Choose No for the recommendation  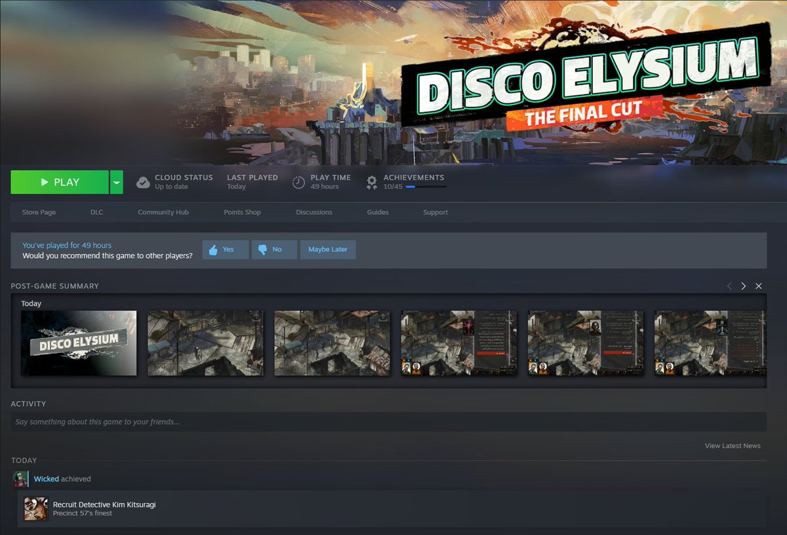pos(274,249)
